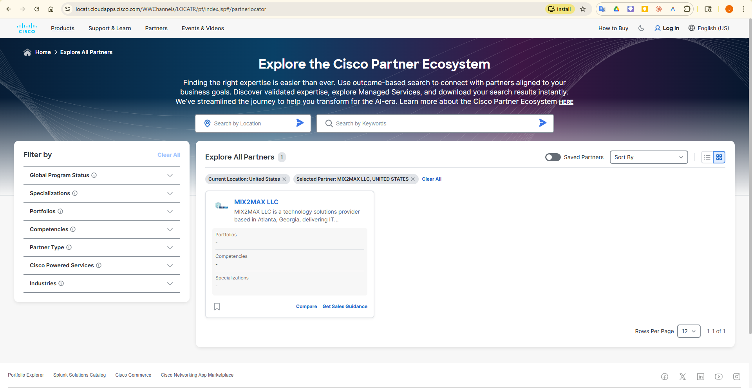The image size is (752, 388).
Task: Remove the Current Location: United States chip
Action: 284,179
